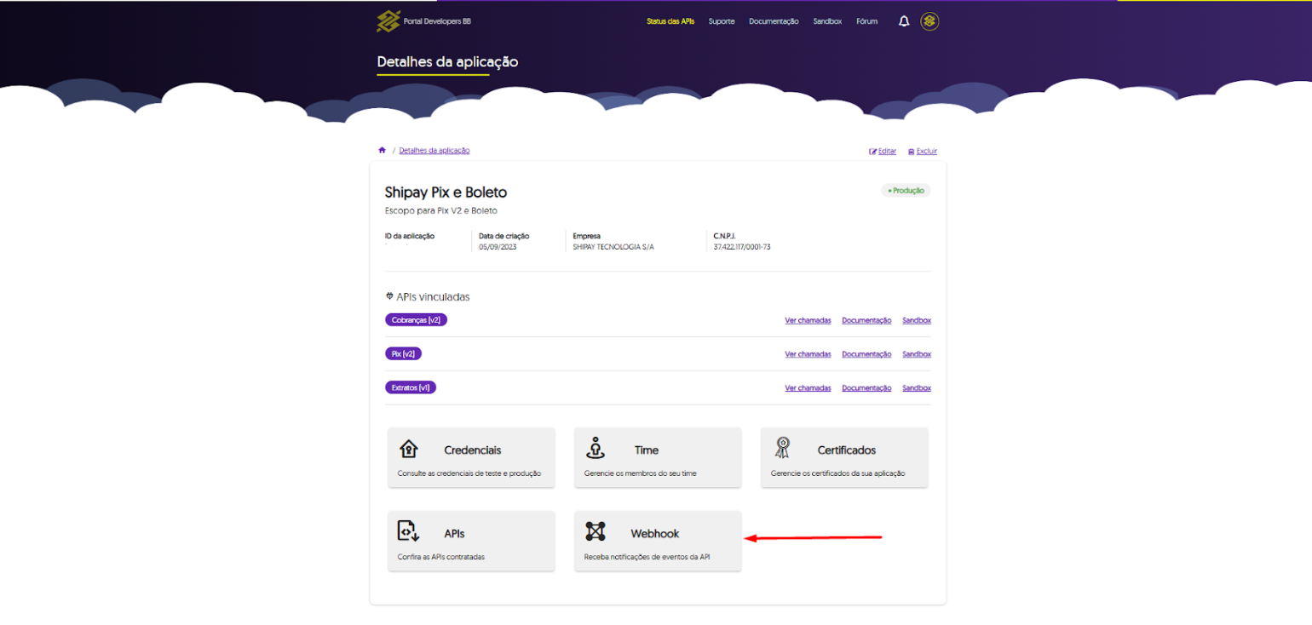Click 'Consulte as credenciais de teste e produção'
The width and height of the screenshot is (1312, 625).
[x=469, y=473]
